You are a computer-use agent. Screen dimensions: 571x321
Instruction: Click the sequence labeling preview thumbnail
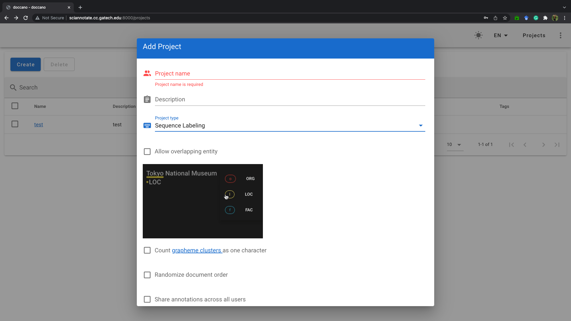tap(203, 201)
